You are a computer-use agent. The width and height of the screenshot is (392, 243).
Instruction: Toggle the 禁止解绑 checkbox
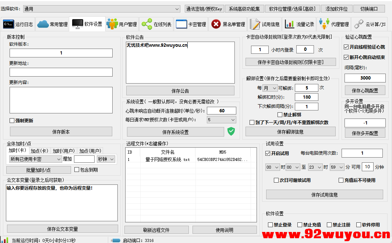point(280,114)
